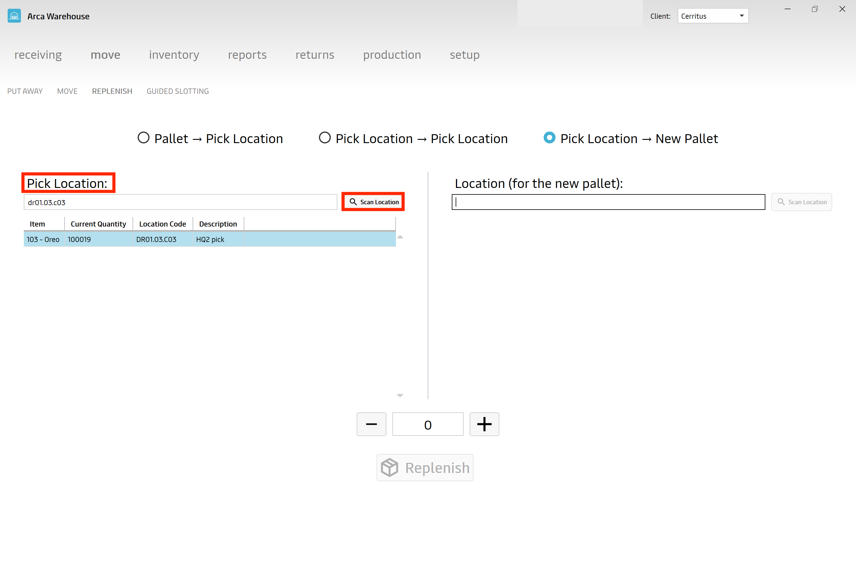Click the Replenish box button

[425, 468]
